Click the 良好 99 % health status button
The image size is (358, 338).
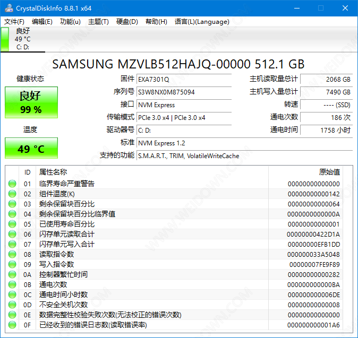point(31,102)
